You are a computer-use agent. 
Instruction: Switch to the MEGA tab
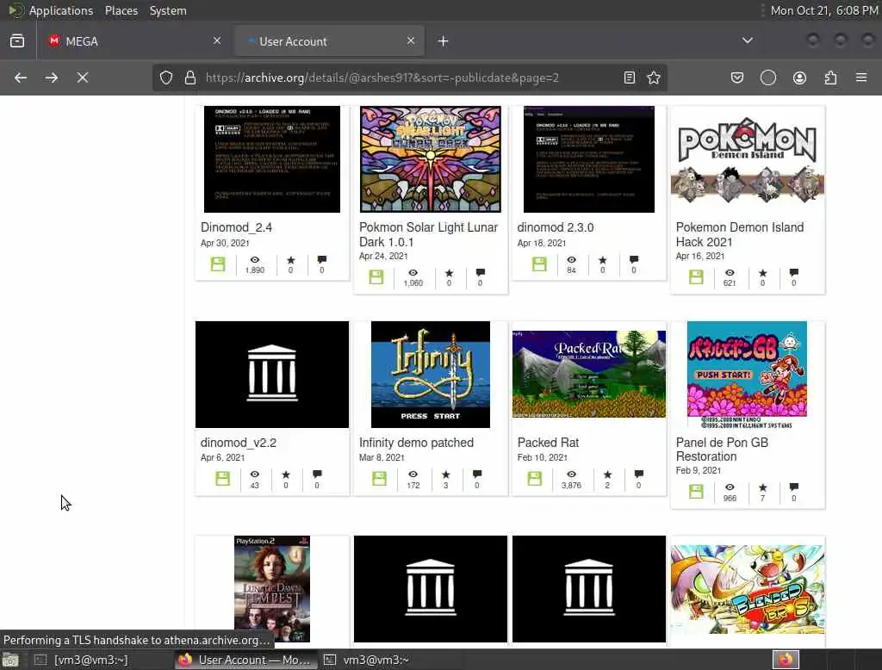134,41
